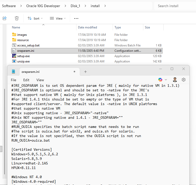Screen dimensions: 196x185
Task: Open the Copilot dropdown arrow
Action: coord(166,80)
